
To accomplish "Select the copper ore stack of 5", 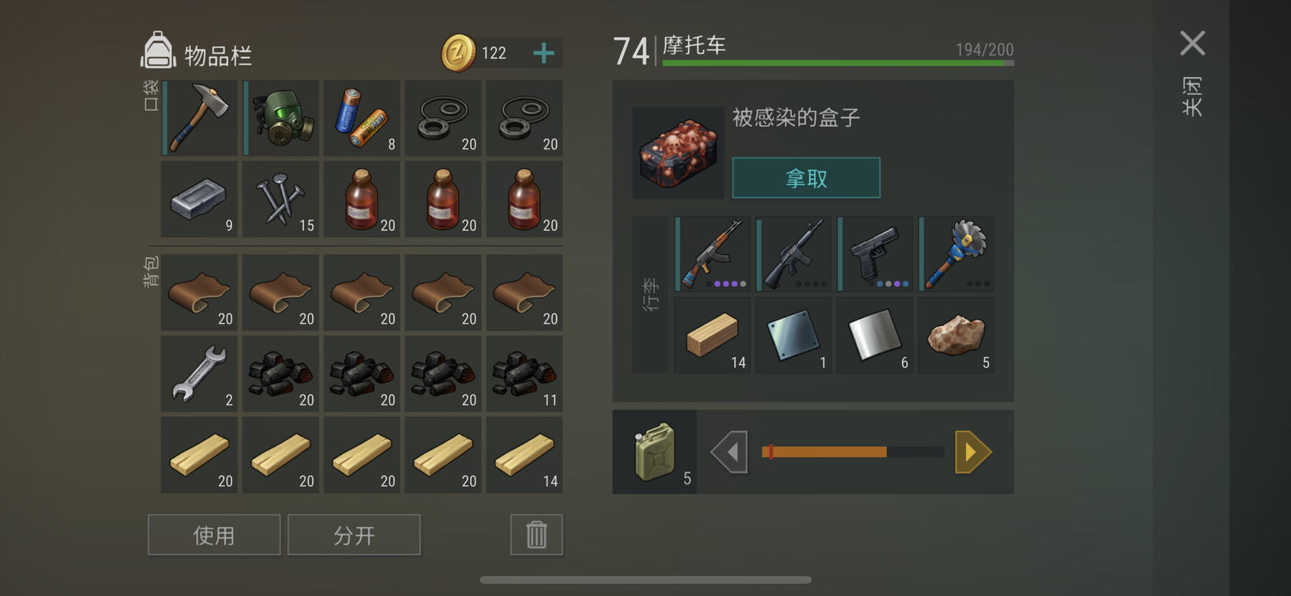I will tap(957, 335).
